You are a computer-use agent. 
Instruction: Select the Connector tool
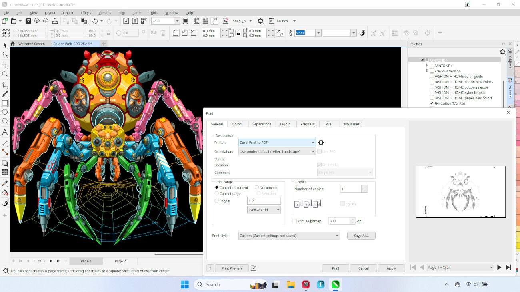(5, 152)
